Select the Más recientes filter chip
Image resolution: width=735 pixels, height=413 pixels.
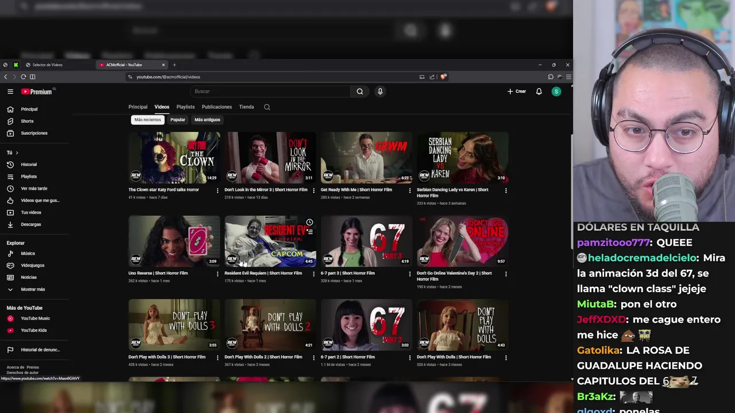[x=148, y=120]
